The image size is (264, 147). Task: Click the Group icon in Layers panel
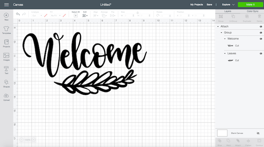pos(221,17)
